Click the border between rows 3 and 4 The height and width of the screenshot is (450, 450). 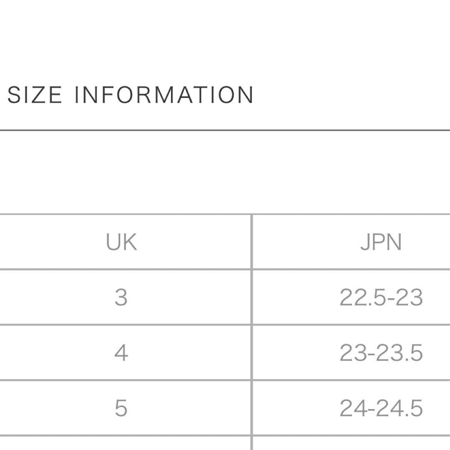click(225, 325)
